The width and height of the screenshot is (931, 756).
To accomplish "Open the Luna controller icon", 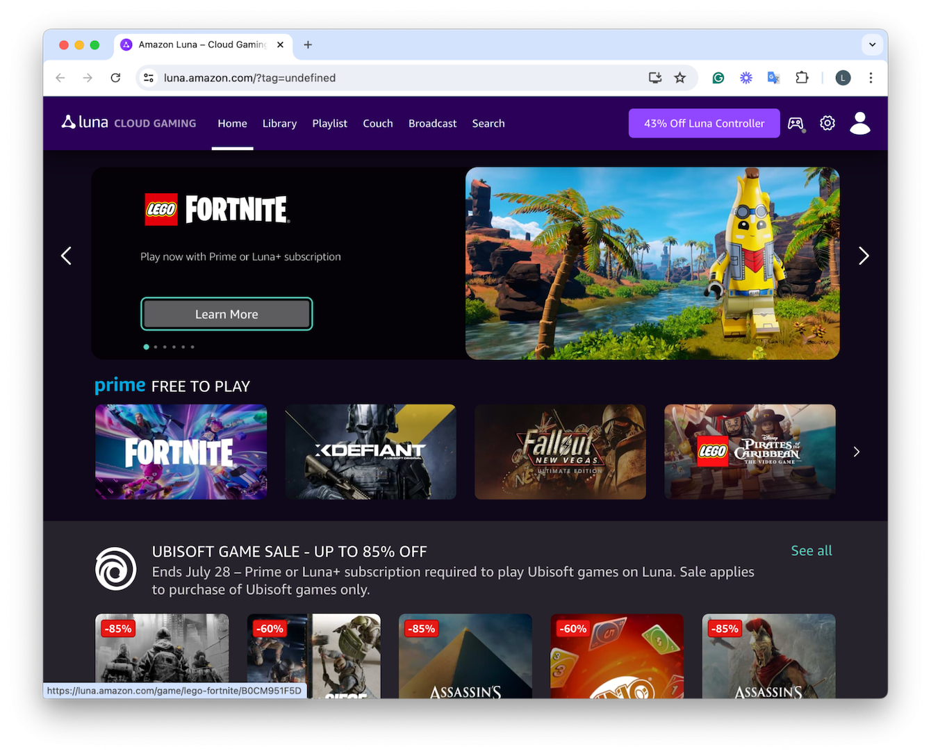I will coord(796,124).
